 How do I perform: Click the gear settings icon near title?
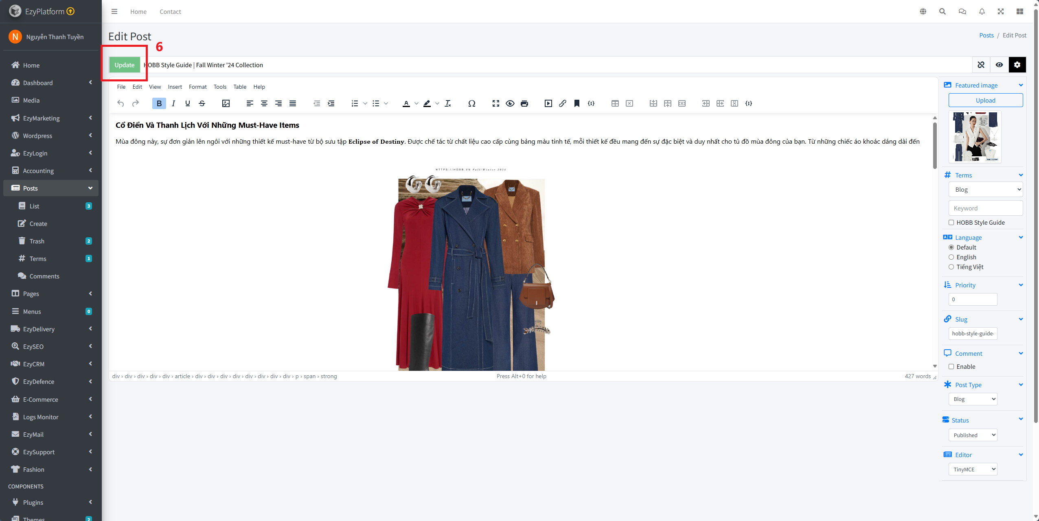point(1017,65)
